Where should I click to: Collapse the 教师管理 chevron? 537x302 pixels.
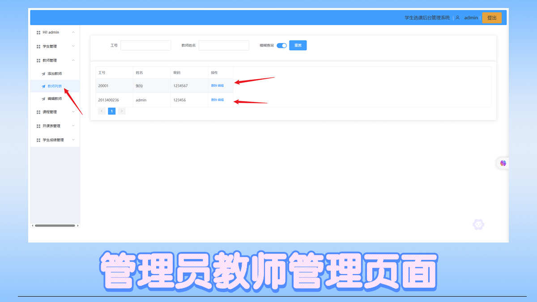tap(73, 60)
